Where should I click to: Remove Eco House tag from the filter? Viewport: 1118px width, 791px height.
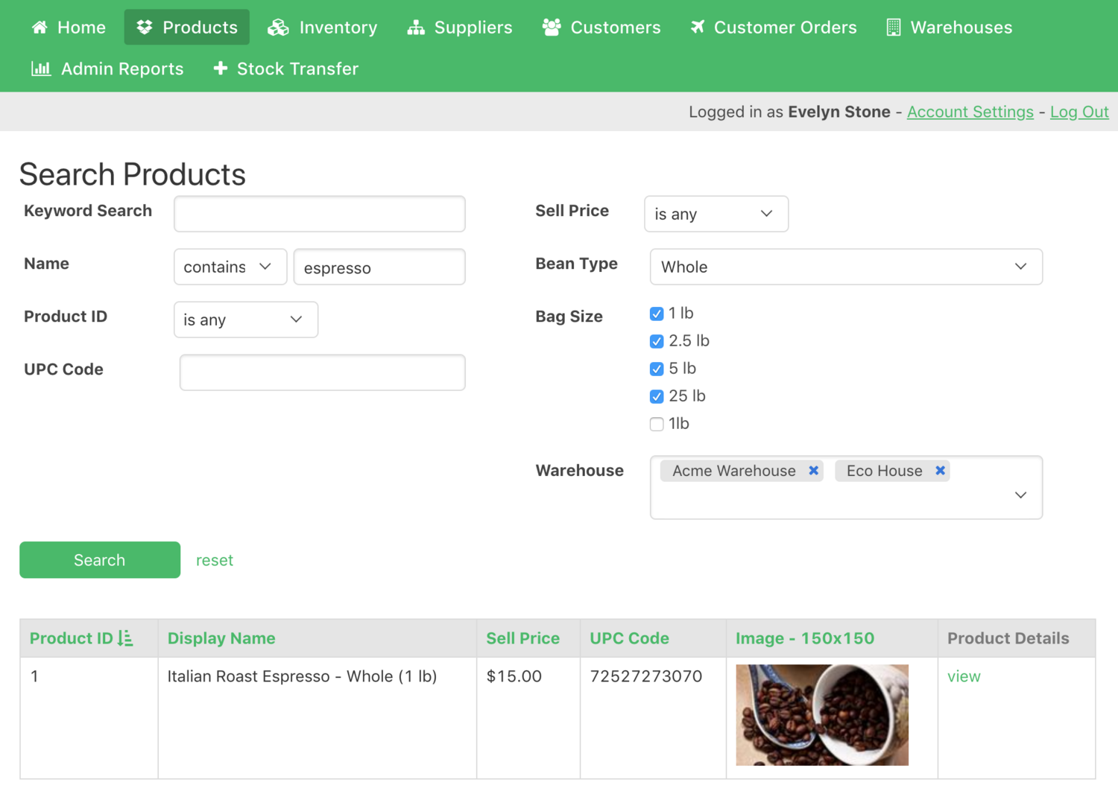940,471
